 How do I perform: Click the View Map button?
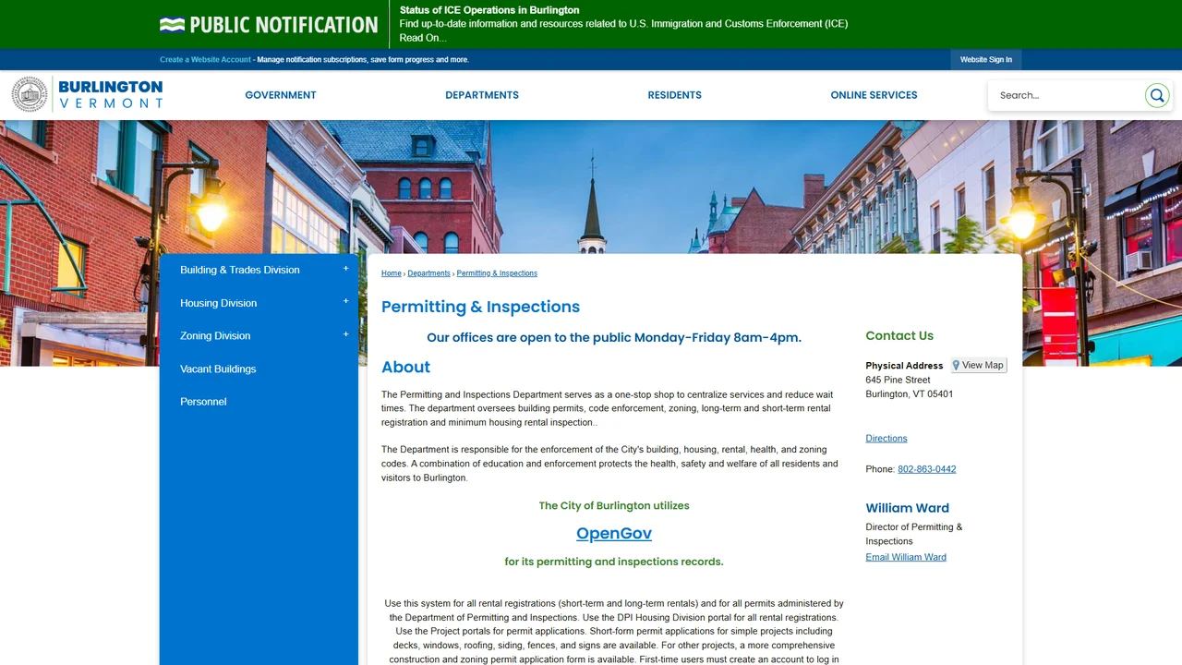pyautogui.click(x=979, y=366)
